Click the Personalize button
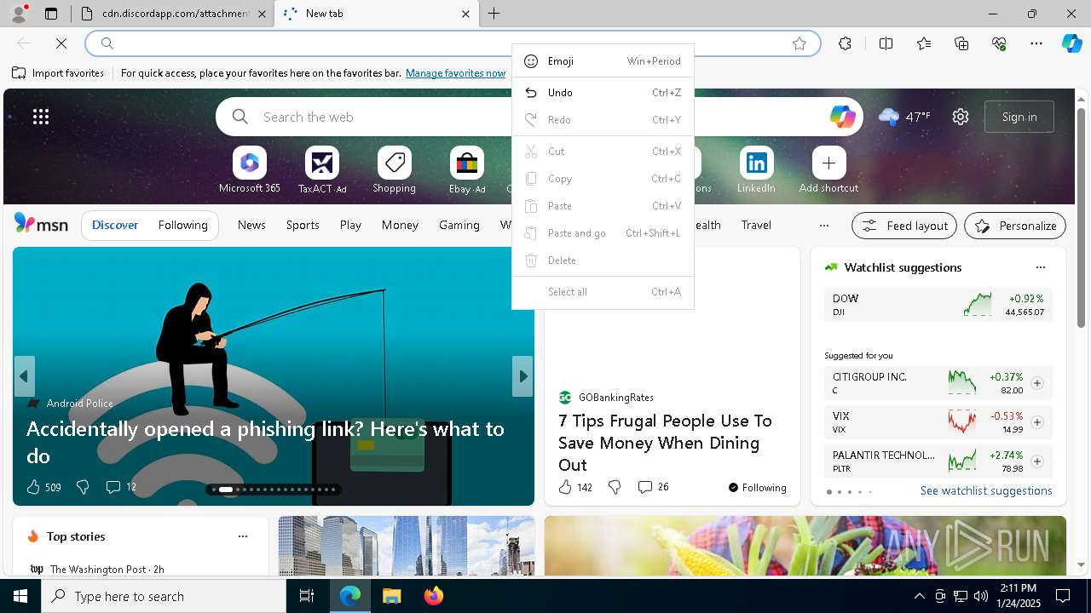 [1015, 226]
